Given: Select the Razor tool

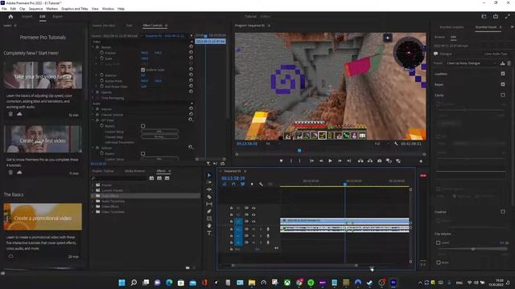Looking at the screenshot, I should (209, 197).
